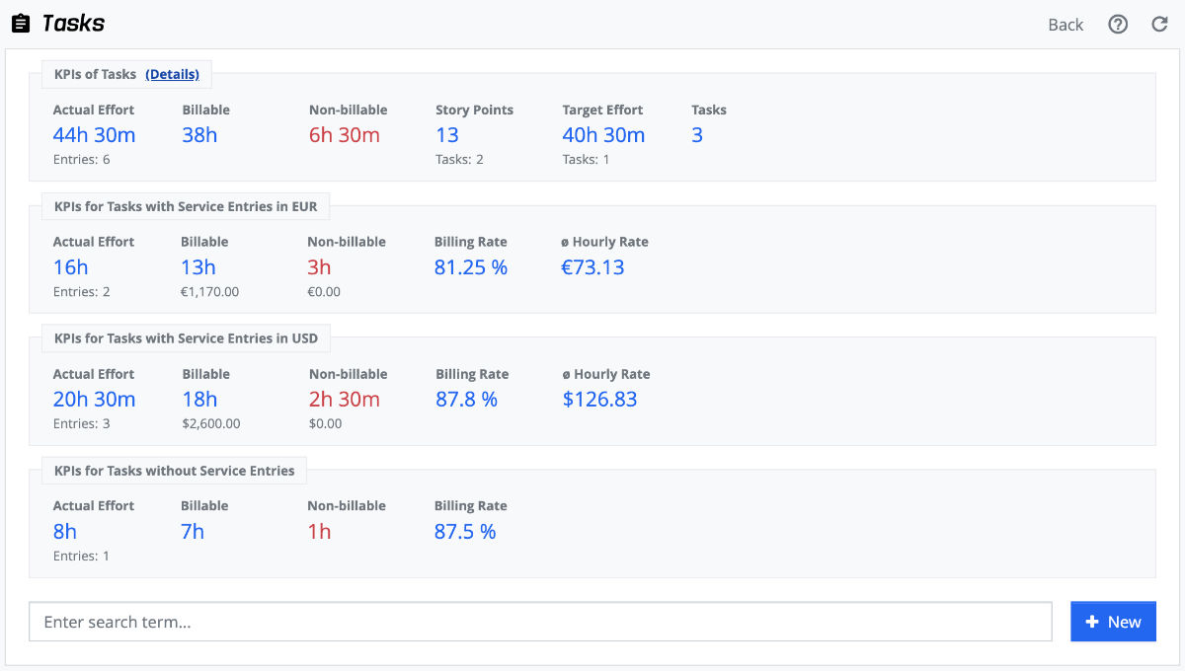
Task: Click the '44h 30m' actual effort value
Action: (x=94, y=135)
